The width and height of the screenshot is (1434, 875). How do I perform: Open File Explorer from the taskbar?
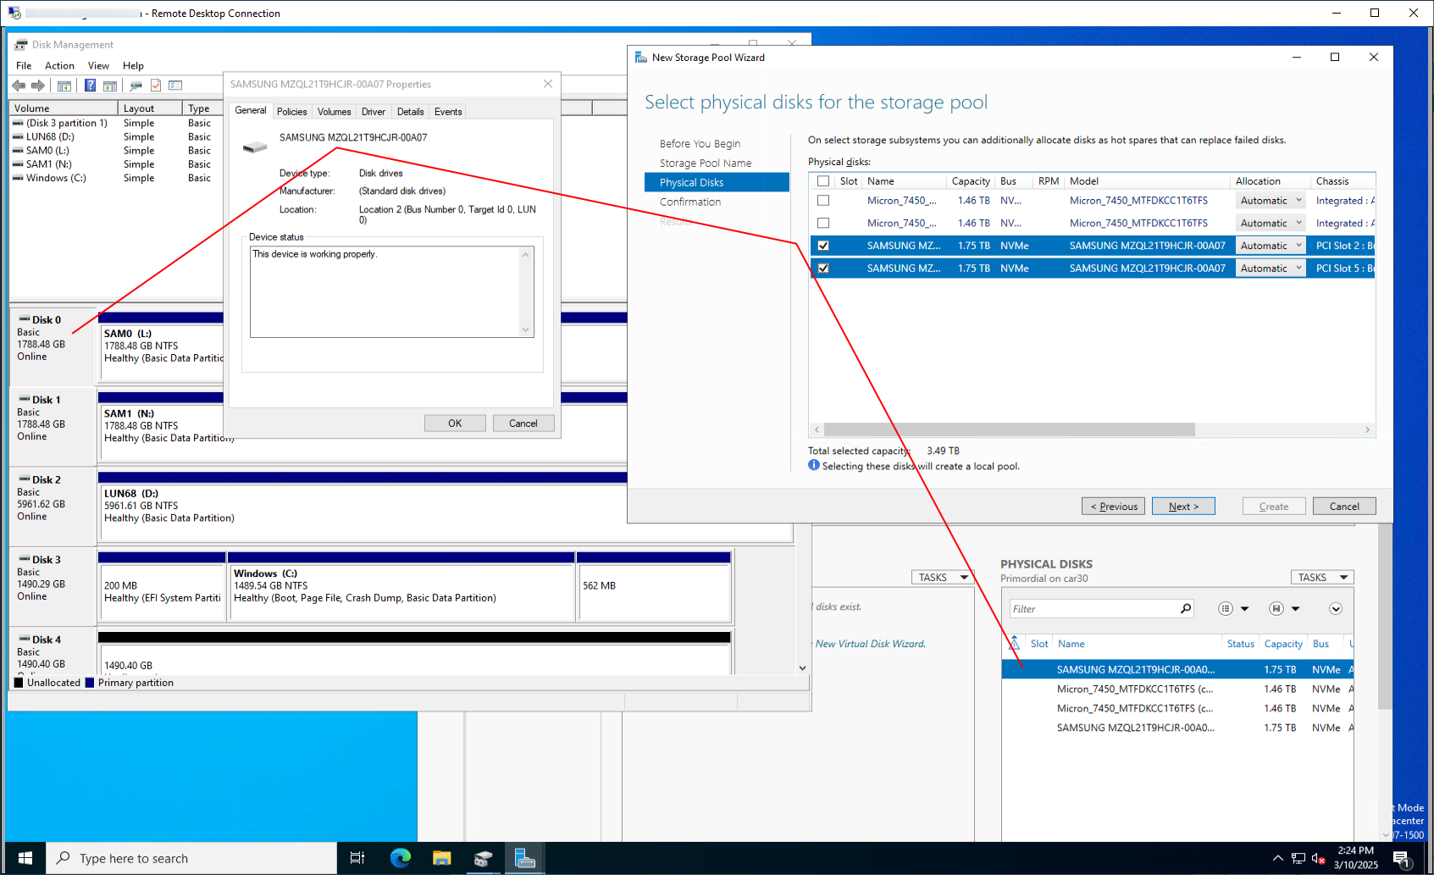point(441,858)
